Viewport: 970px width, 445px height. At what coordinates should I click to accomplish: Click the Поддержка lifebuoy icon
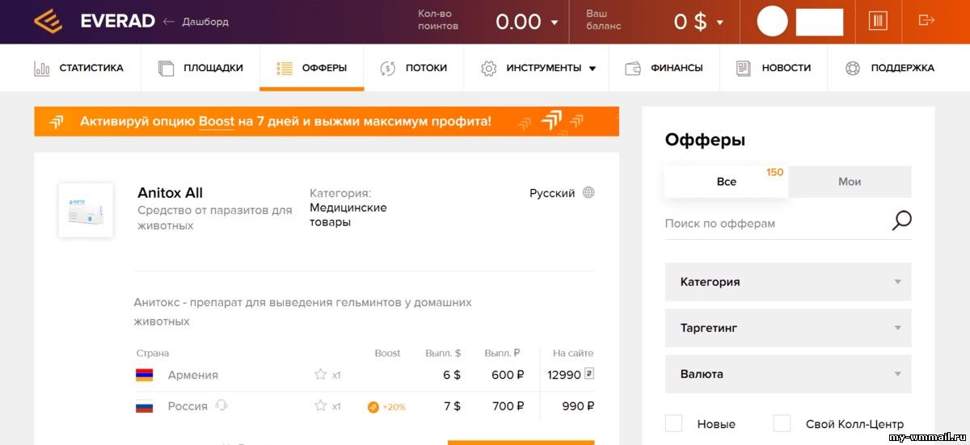[x=853, y=69]
